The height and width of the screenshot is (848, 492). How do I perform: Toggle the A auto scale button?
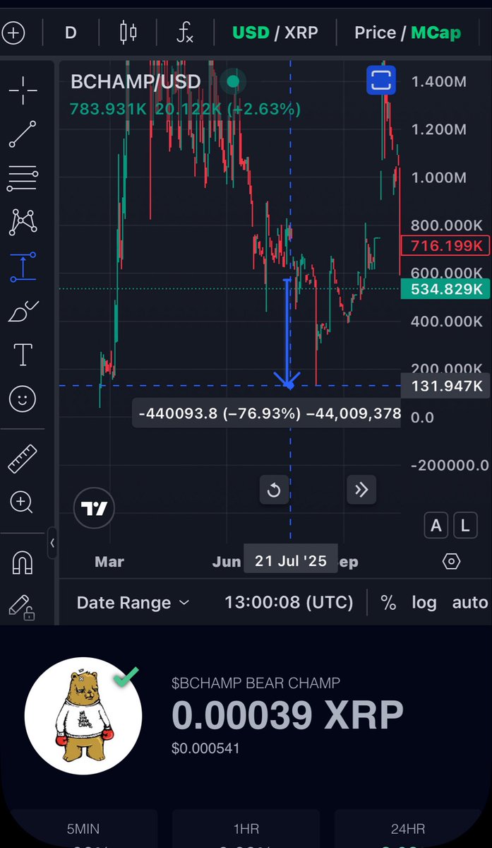pyautogui.click(x=436, y=525)
